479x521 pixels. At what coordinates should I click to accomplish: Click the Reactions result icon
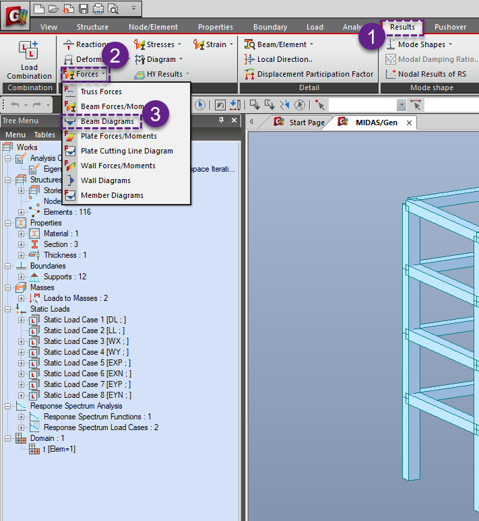pyautogui.click(x=69, y=44)
